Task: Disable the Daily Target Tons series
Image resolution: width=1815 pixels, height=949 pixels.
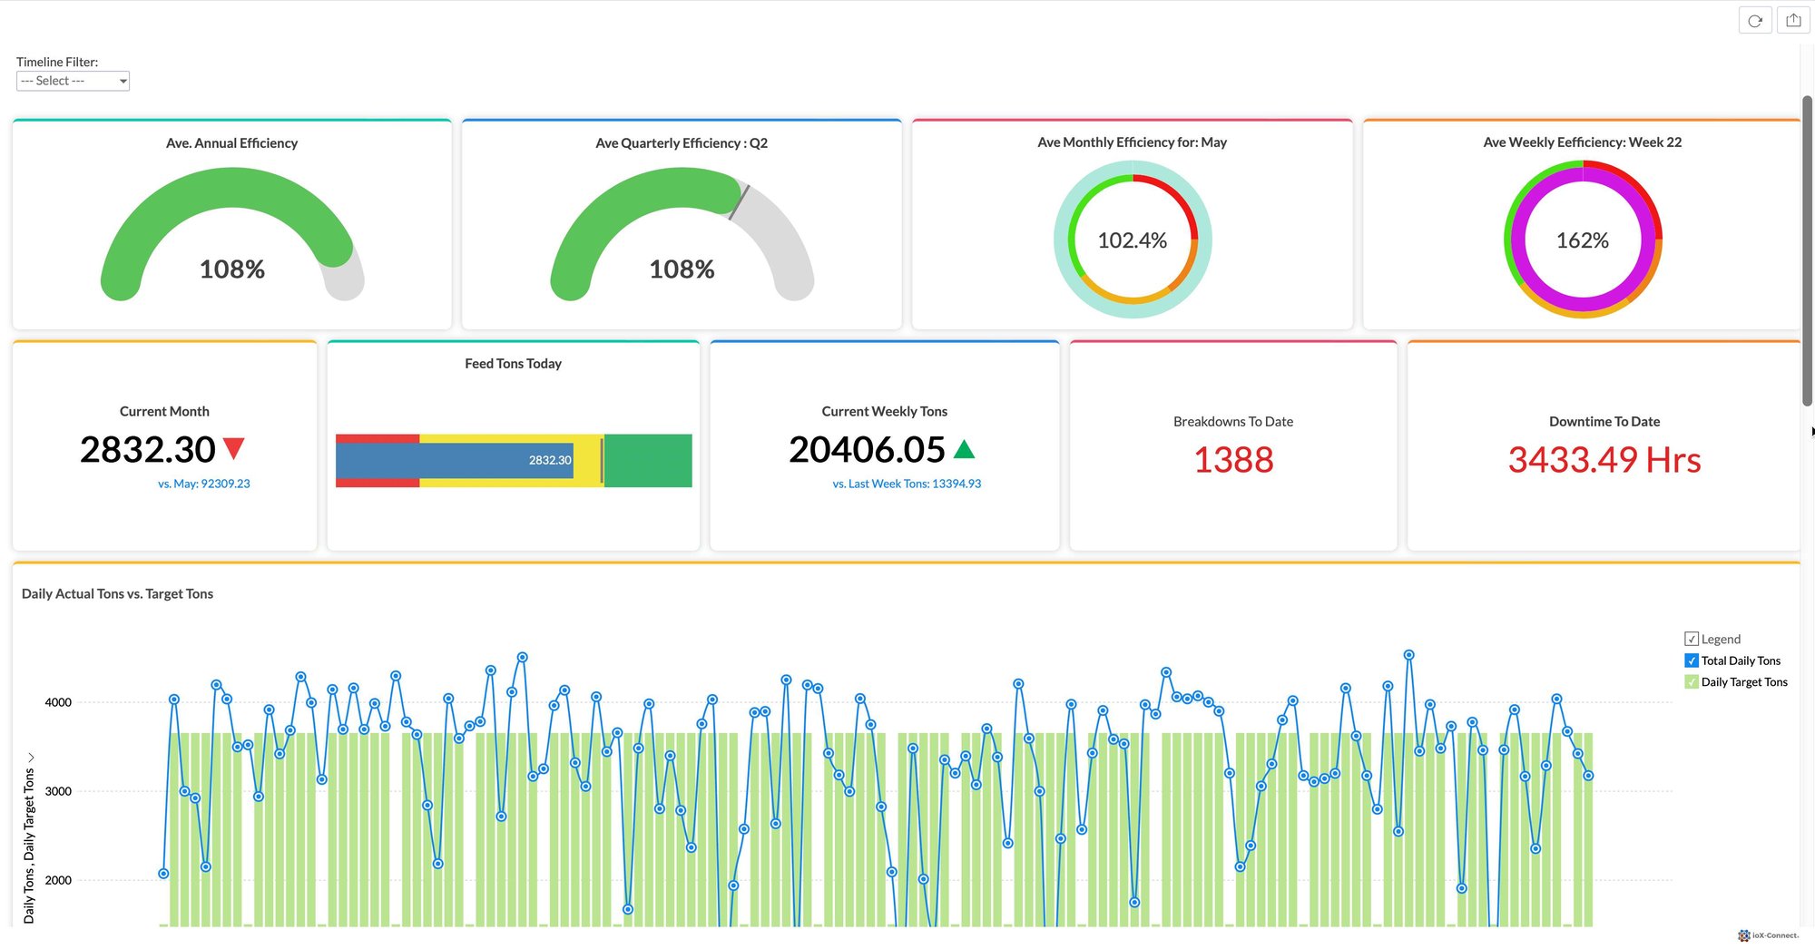Action: 1690,681
